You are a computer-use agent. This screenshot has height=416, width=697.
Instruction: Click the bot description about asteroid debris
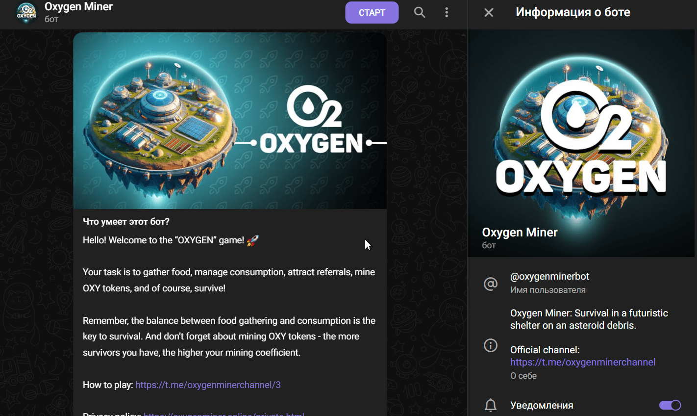pos(589,319)
